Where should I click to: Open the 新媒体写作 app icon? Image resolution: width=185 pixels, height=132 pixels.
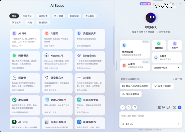79,122
